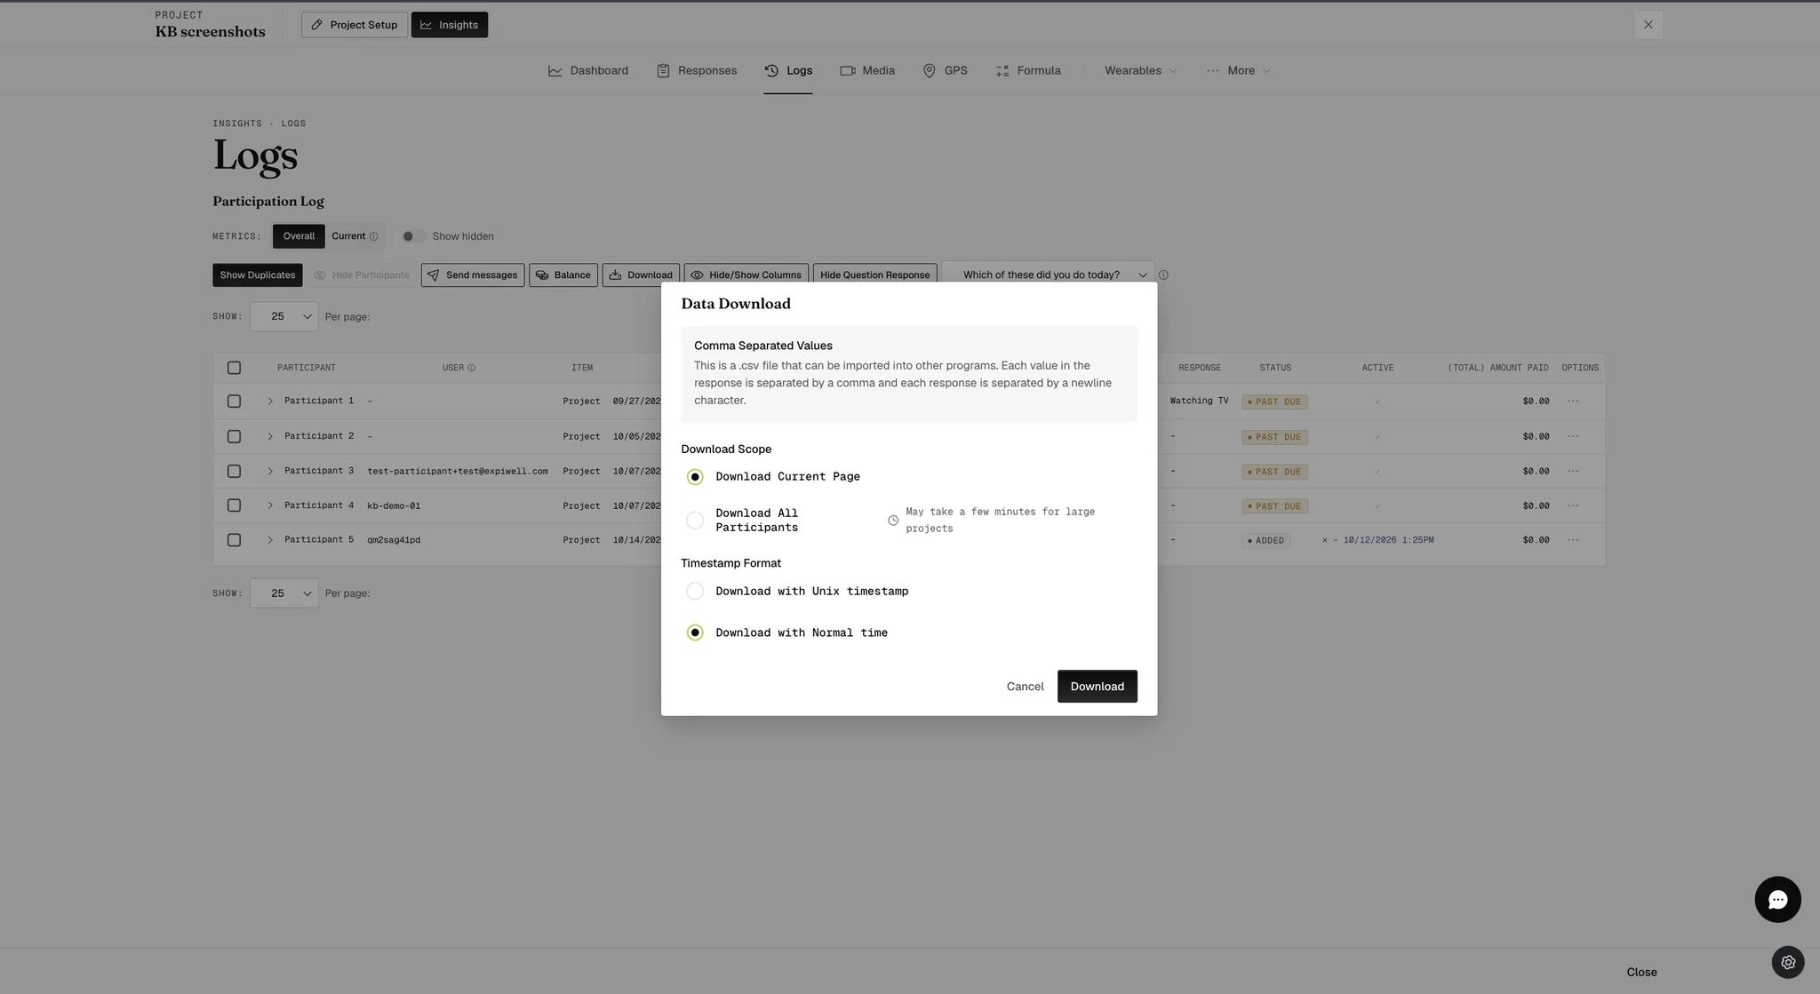Viewport: 1820px width, 994px height.
Task: Click Hide/Show Columns eye button
Action: click(746, 274)
